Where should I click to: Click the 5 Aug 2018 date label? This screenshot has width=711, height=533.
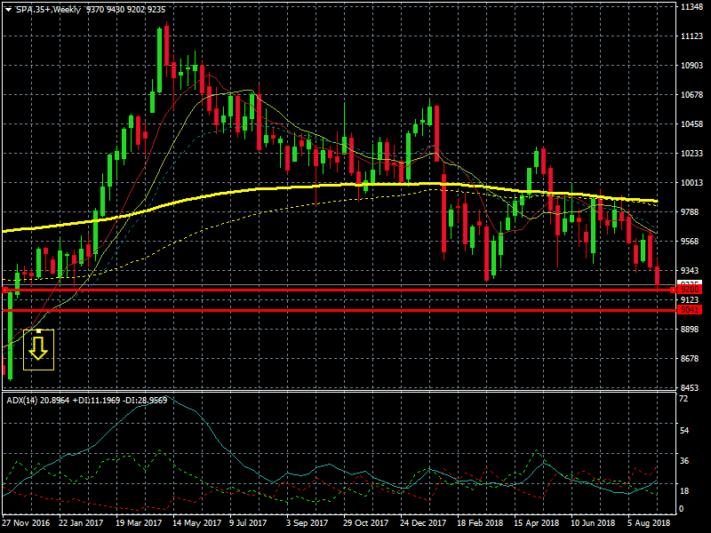click(649, 524)
